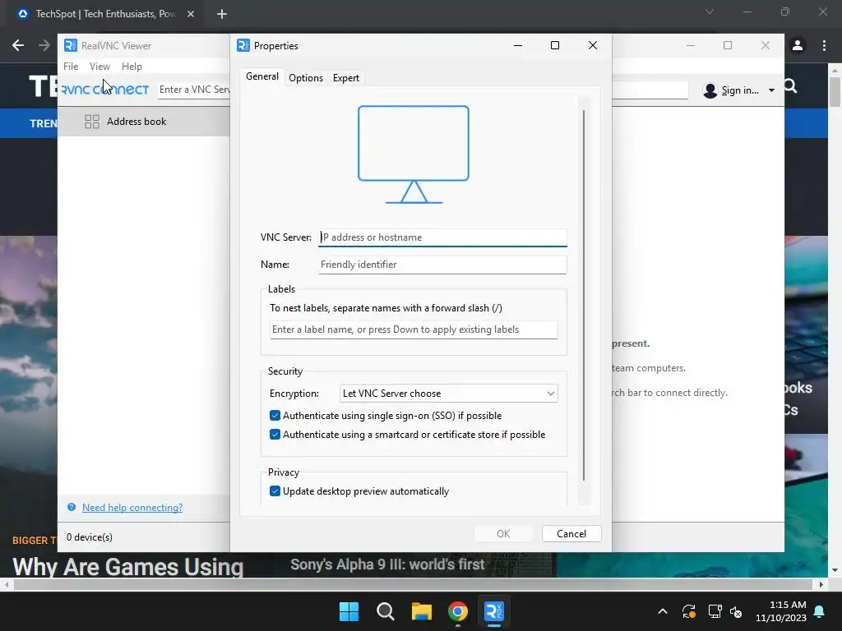The width and height of the screenshot is (842, 631).
Task: Open File Explorer from the taskbar
Action: pos(422,611)
